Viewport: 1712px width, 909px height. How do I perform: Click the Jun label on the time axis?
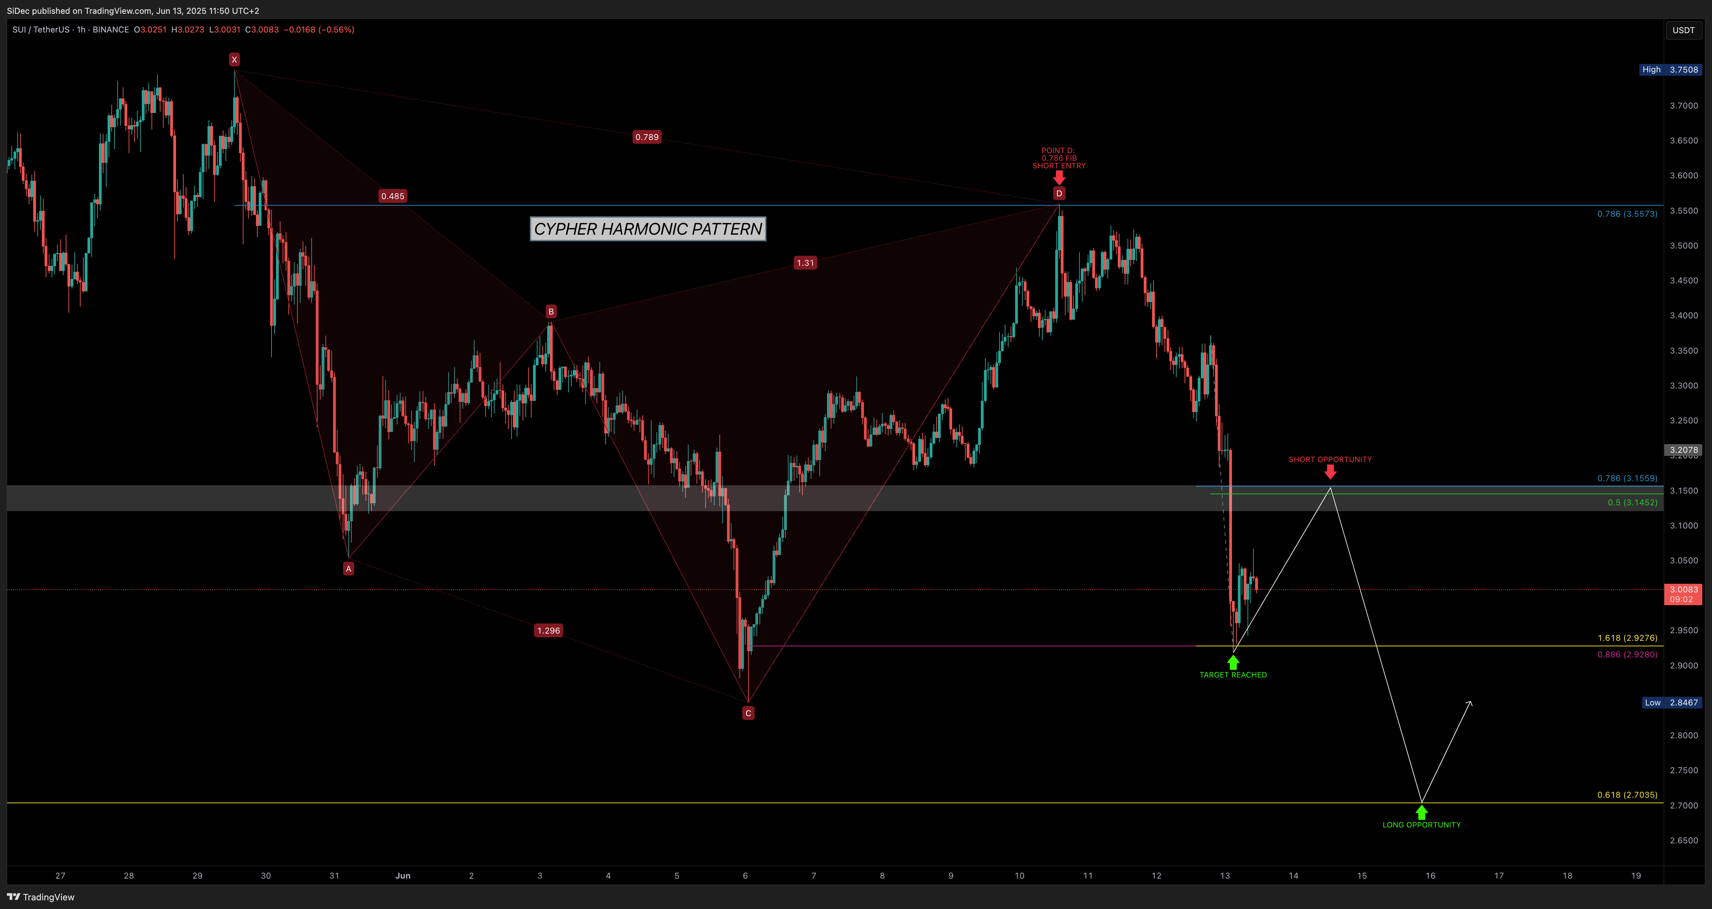(x=403, y=876)
